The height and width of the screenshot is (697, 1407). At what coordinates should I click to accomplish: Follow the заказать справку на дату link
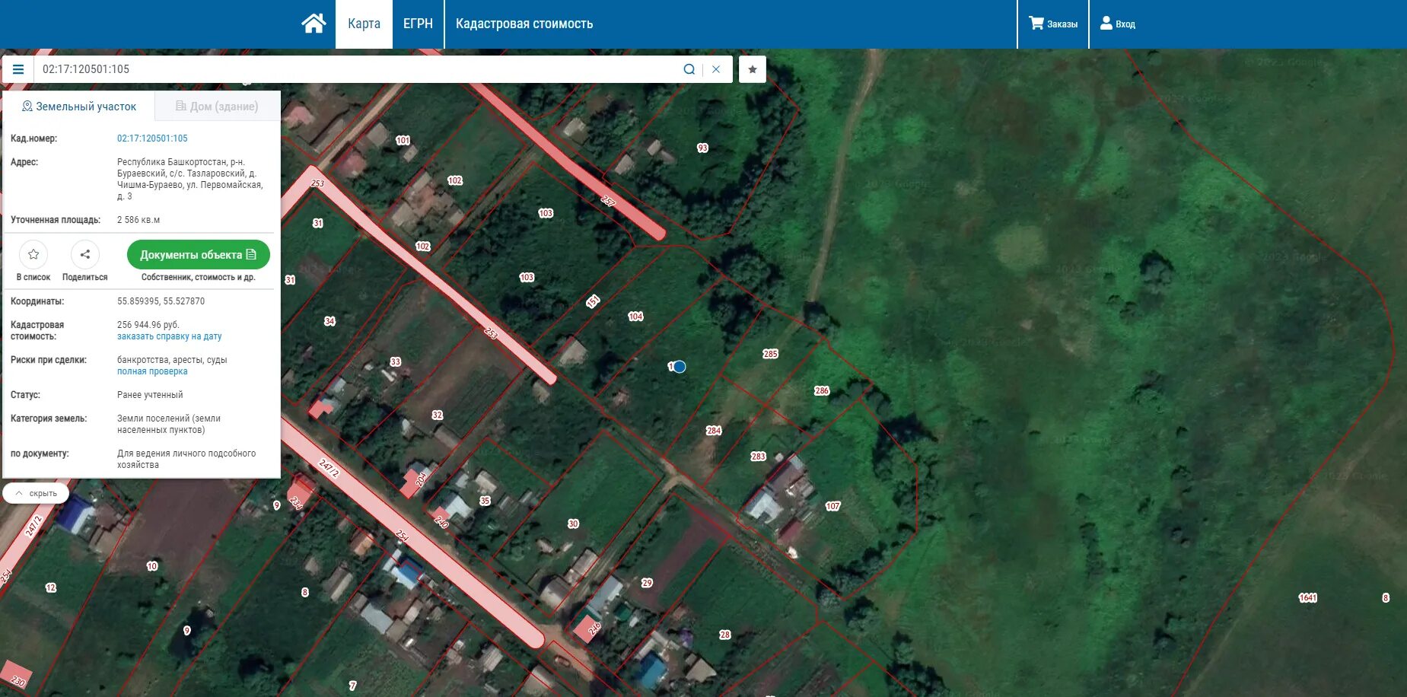[169, 336]
